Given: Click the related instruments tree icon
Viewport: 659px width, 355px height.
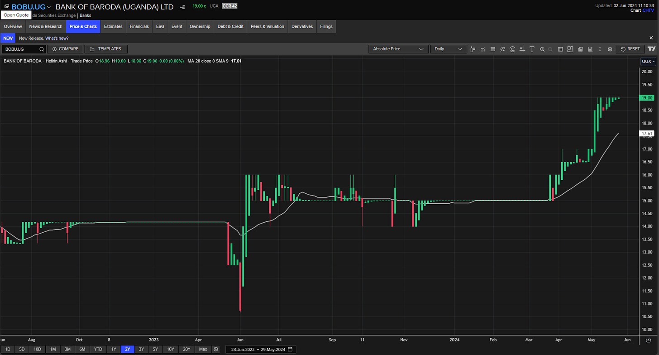Looking at the screenshot, I should click(182, 7).
